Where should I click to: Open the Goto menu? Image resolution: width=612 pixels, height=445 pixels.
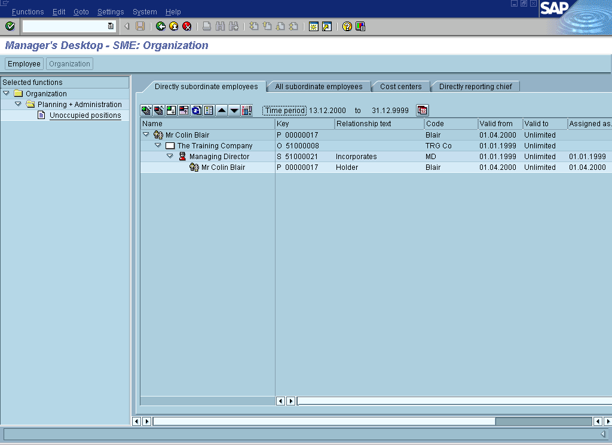tap(81, 12)
